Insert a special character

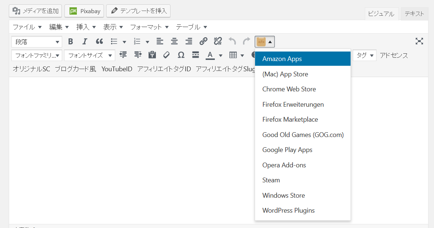tap(181, 55)
